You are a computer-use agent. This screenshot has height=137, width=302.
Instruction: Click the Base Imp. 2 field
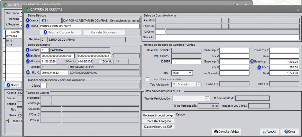(x=234, y=50)
